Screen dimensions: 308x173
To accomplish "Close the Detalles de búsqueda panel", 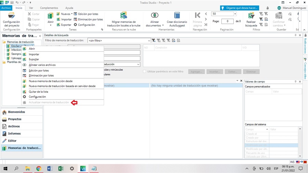I will tap(300, 35).
